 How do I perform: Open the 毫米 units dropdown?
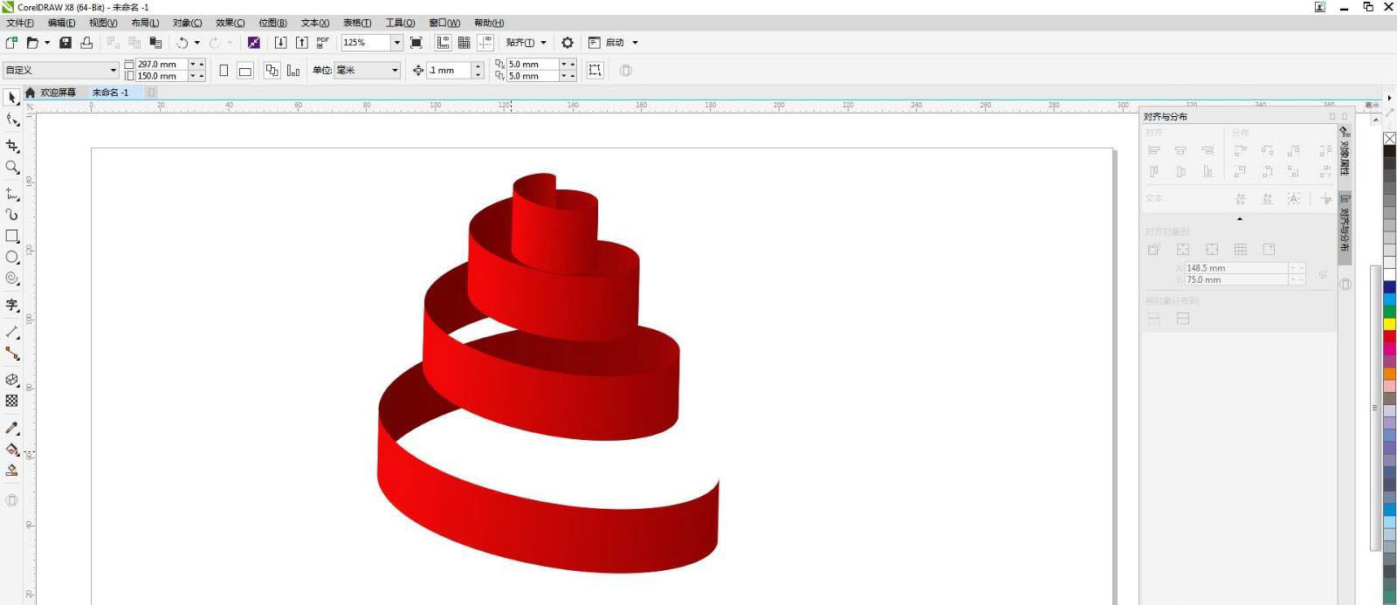(x=395, y=71)
